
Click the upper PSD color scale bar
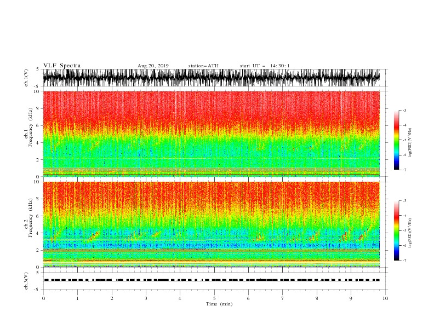[x=396, y=140]
